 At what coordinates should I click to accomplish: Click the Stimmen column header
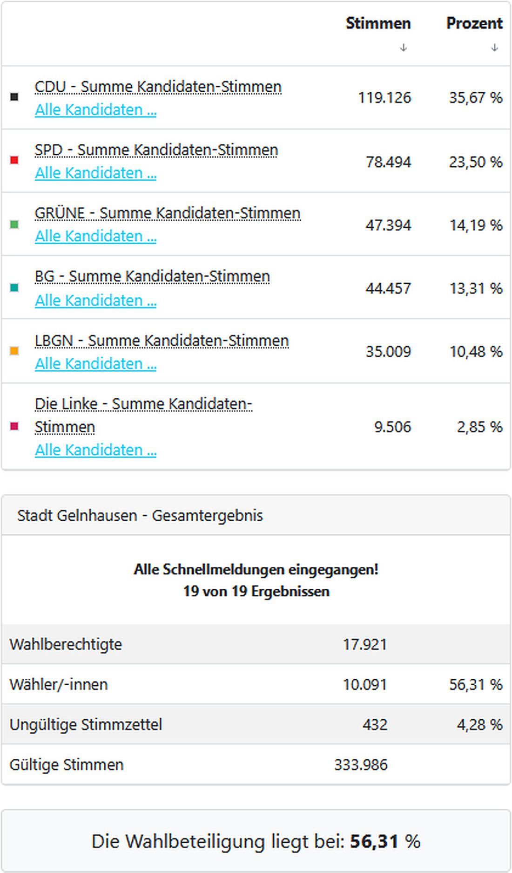coord(378,23)
